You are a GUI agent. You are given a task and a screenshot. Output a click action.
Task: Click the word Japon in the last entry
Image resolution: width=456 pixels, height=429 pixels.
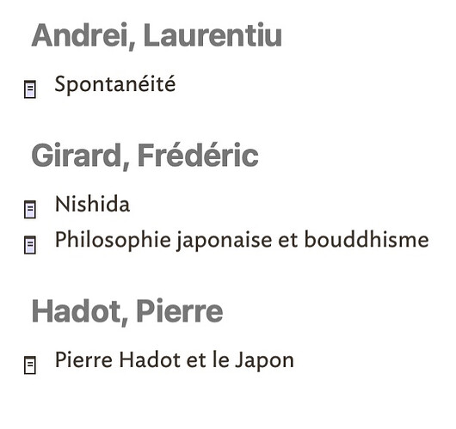(x=264, y=360)
